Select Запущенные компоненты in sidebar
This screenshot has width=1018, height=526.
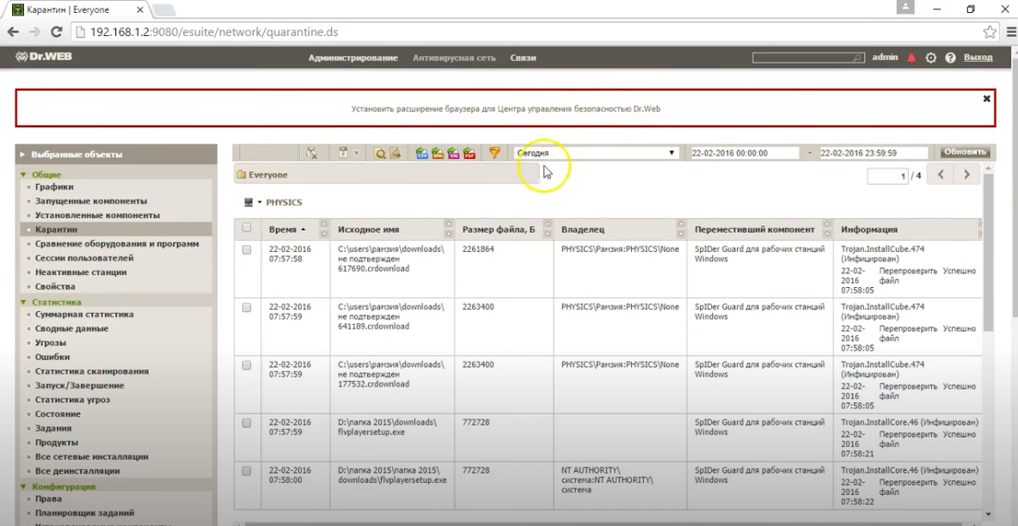[91, 201]
